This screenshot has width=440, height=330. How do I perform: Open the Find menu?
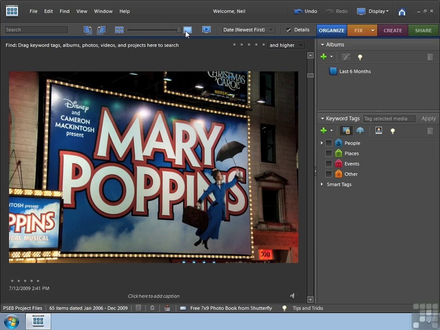click(65, 11)
